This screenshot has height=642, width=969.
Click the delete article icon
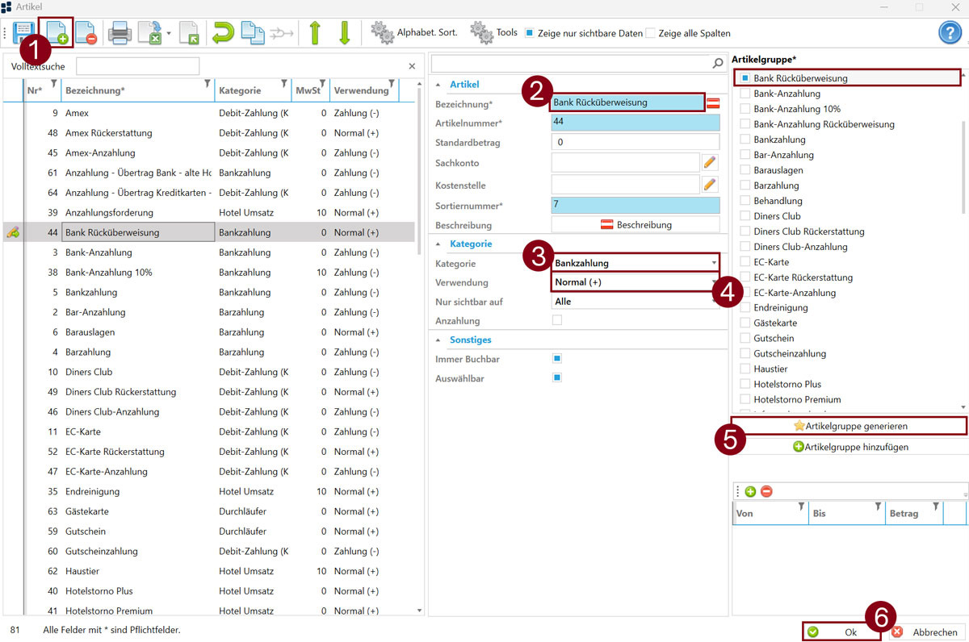86,33
